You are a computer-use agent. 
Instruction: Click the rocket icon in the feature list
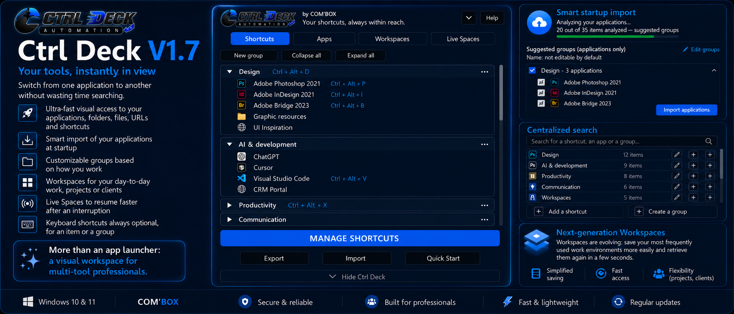click(28, 113)
